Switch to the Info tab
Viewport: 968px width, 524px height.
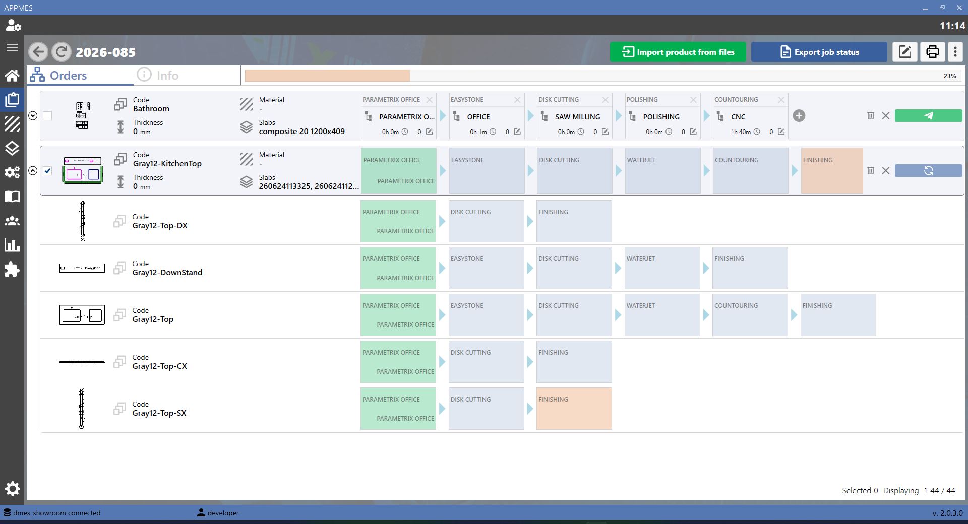[x=158, y=75]
